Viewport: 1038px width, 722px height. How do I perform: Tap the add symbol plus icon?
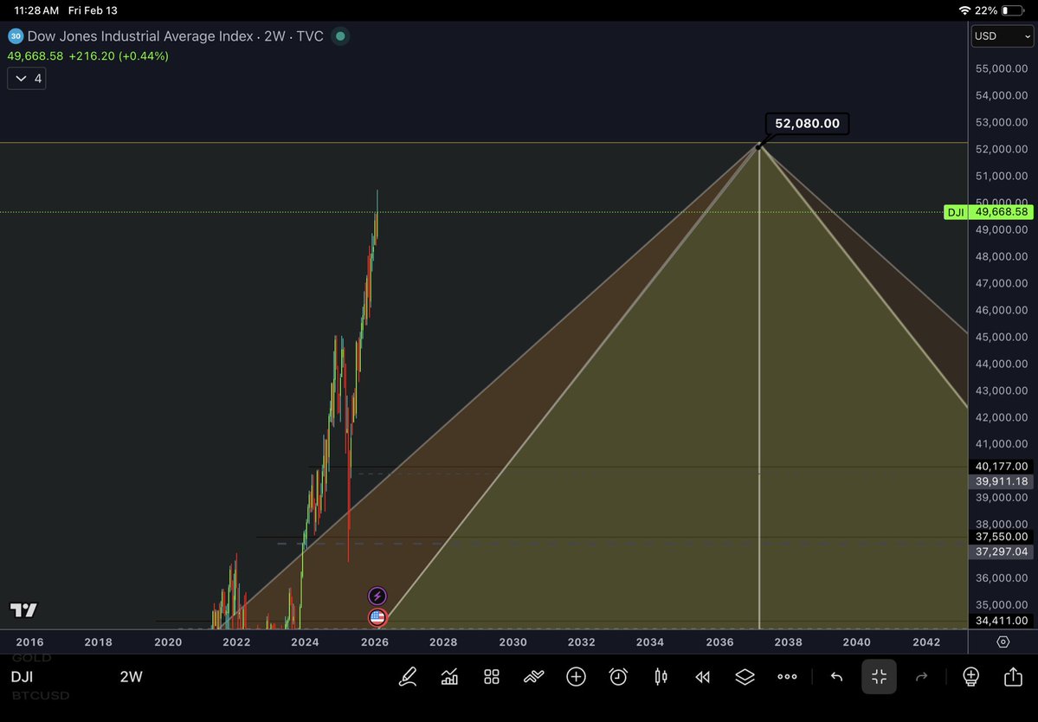click(576, 676)
